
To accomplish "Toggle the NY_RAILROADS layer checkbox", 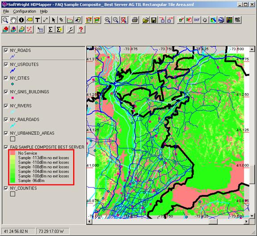I will tap(6, 120).
